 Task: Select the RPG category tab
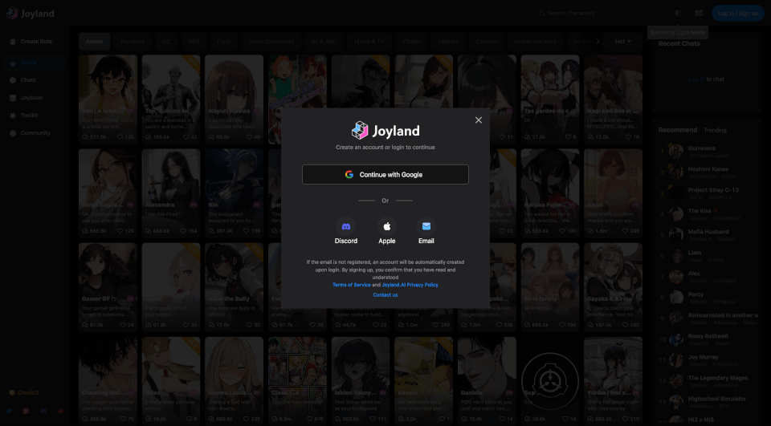coord(194,41)
